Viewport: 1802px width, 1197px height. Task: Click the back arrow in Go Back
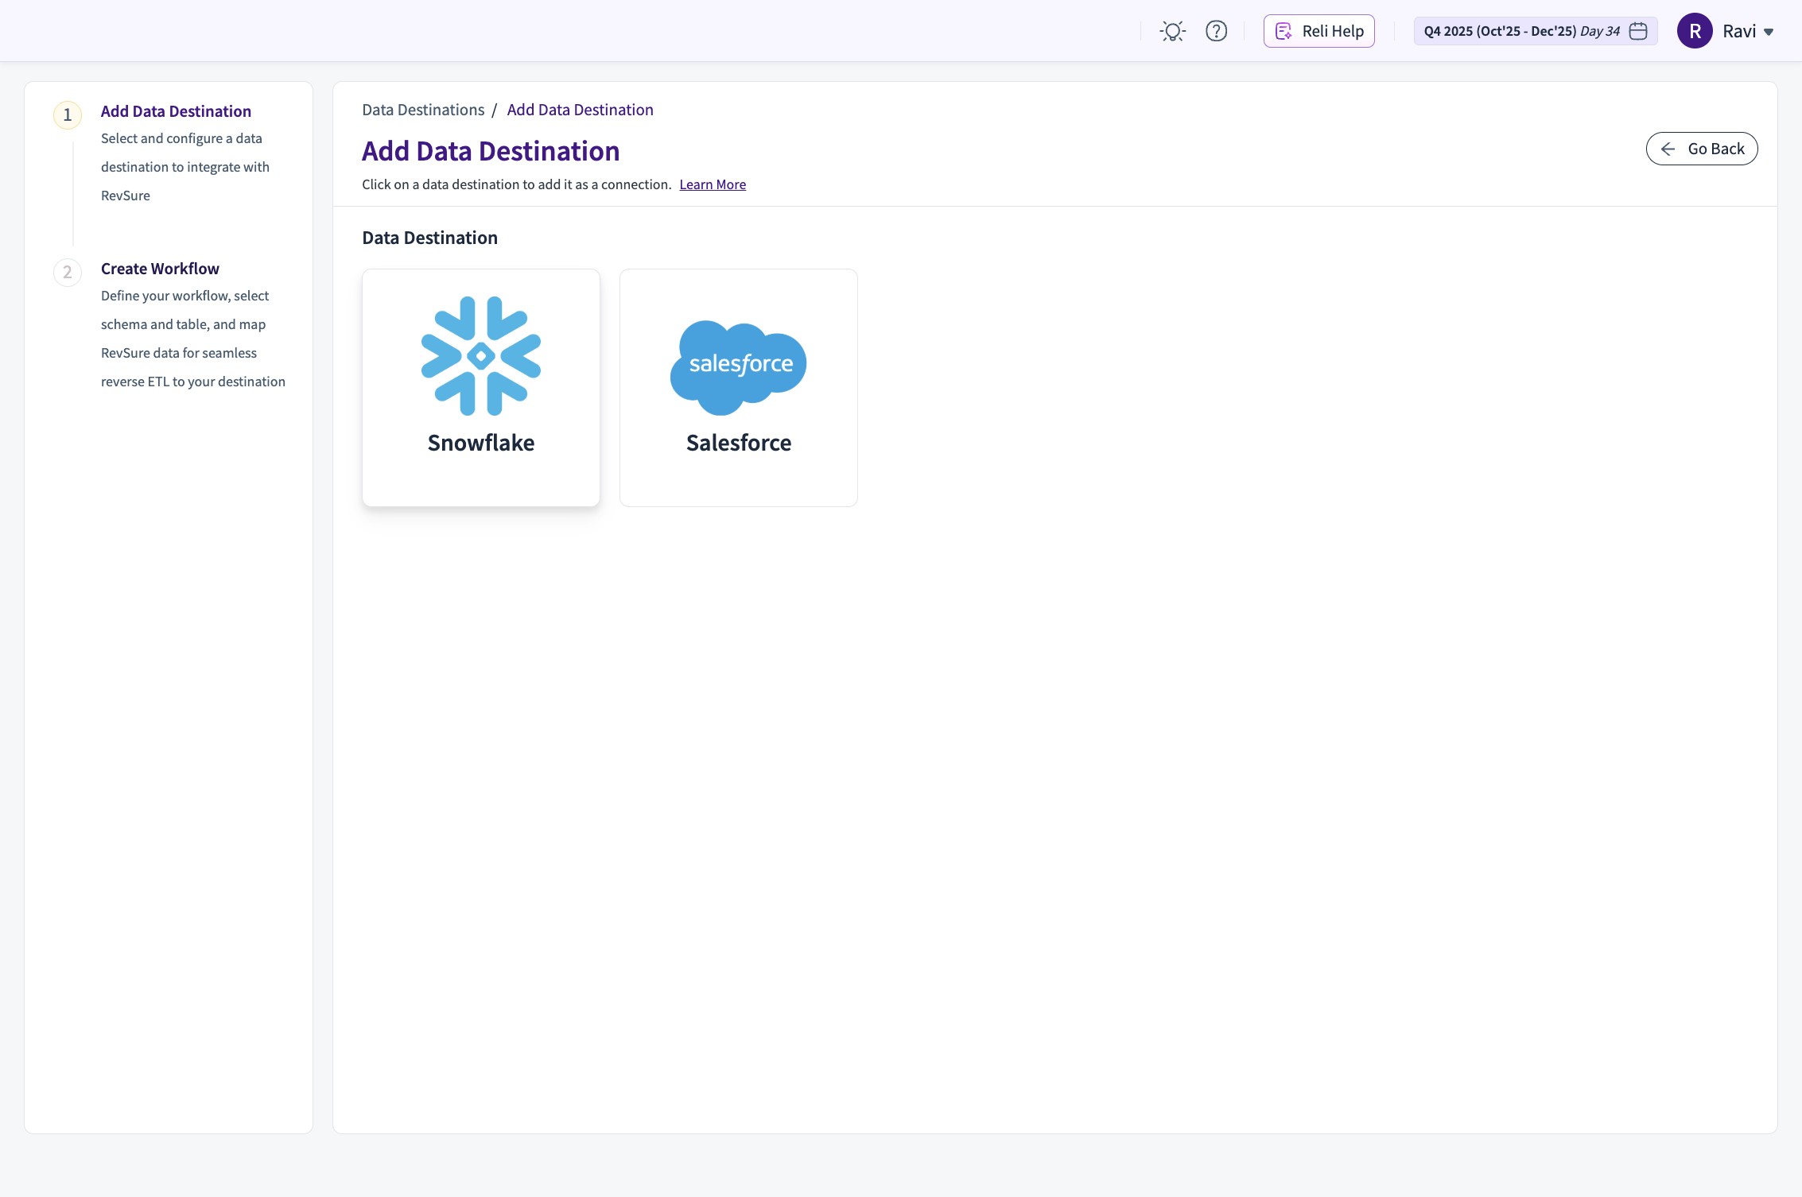(x=1668, y=149)
